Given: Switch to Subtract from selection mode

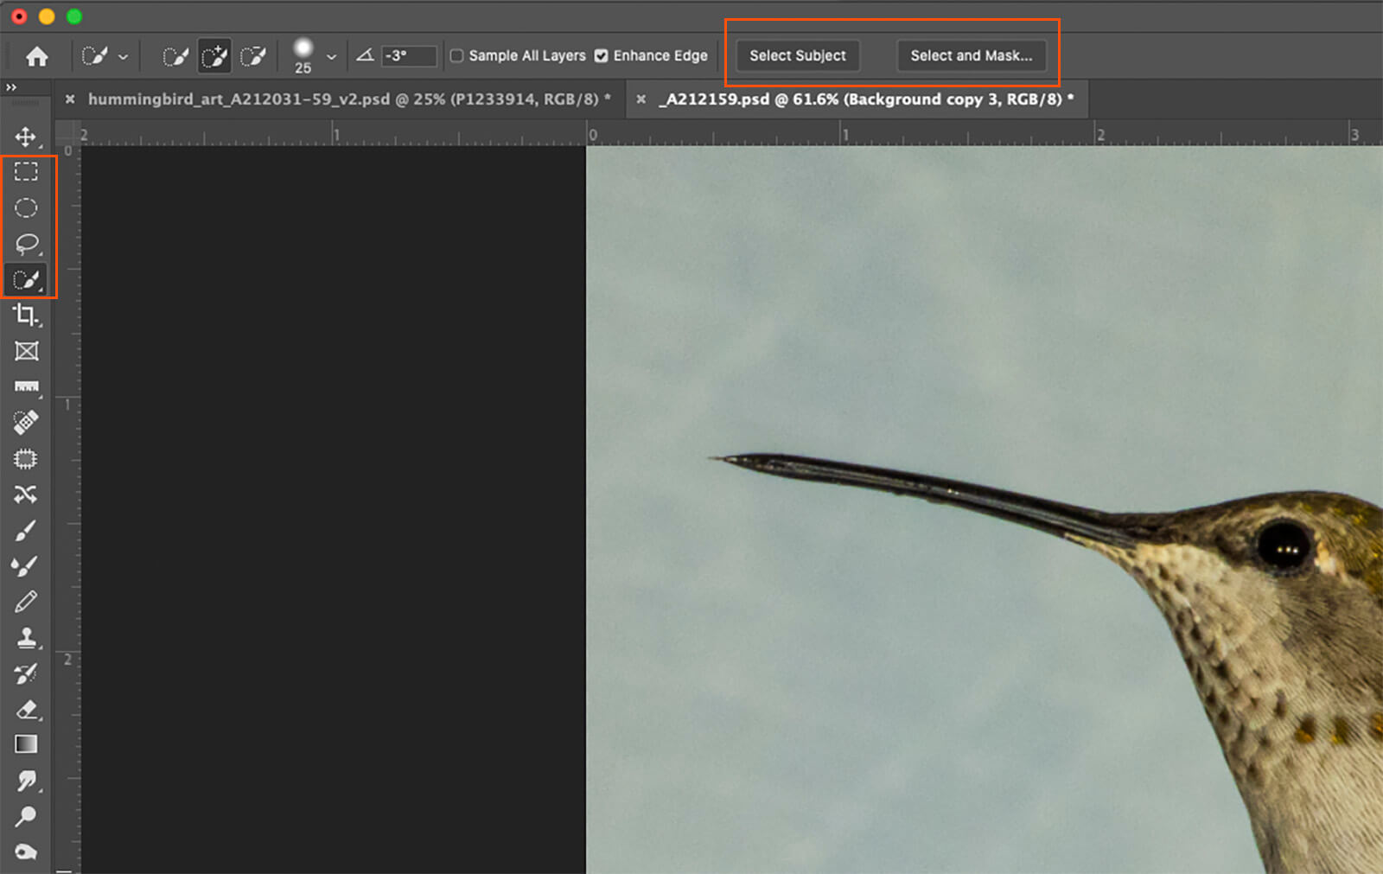Looking at the screenshot, I should 252,56.
